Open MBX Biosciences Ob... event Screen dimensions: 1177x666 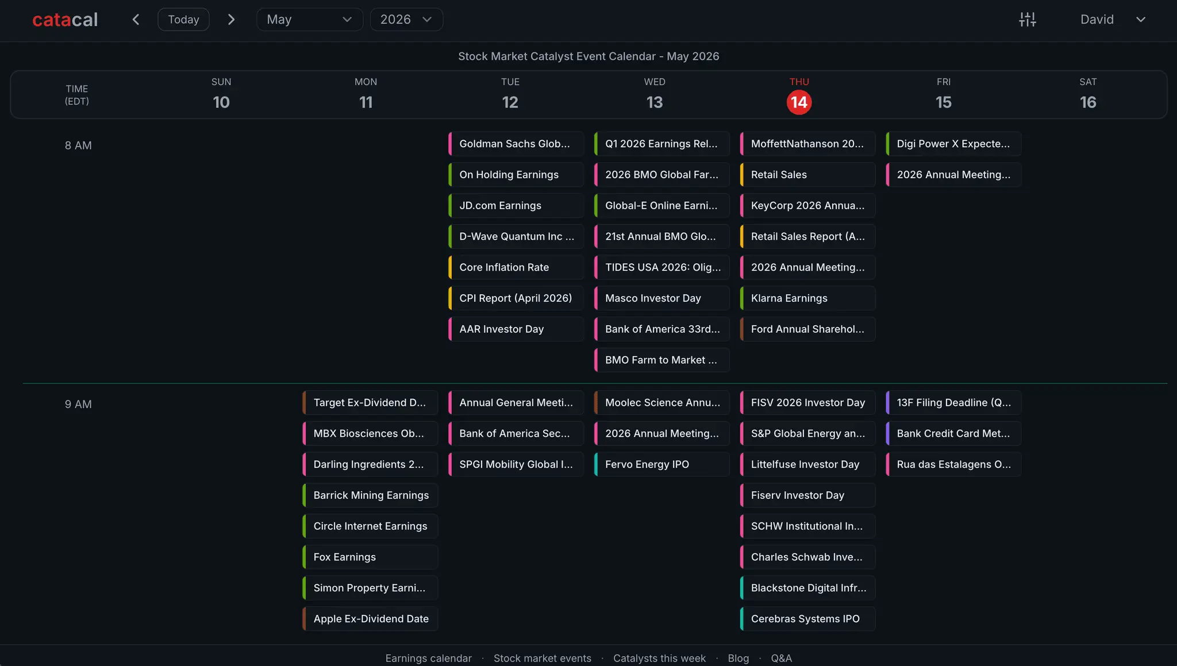[370, 433]
